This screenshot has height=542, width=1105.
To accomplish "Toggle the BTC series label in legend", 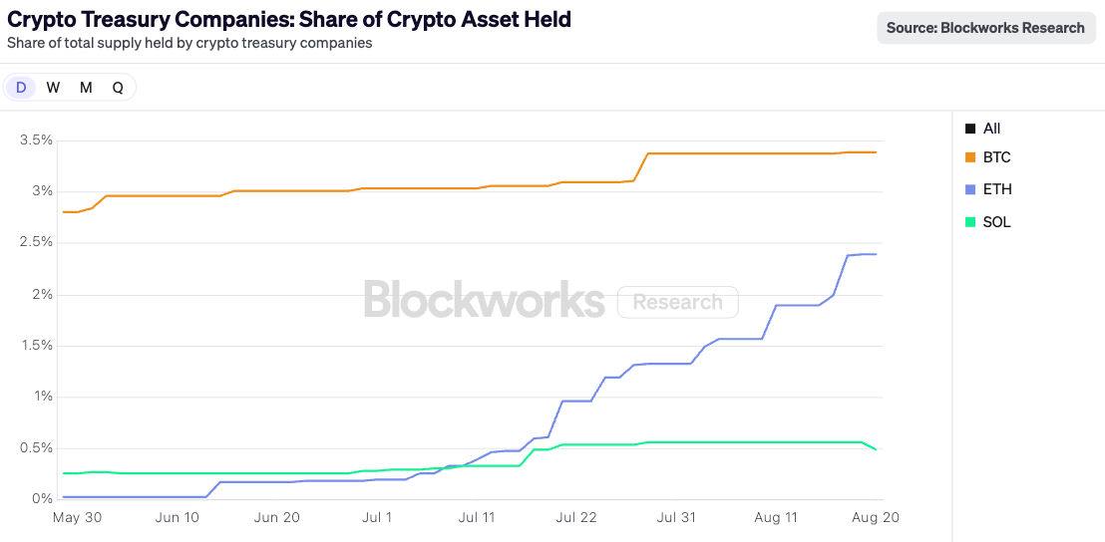I will click(997, 157).
